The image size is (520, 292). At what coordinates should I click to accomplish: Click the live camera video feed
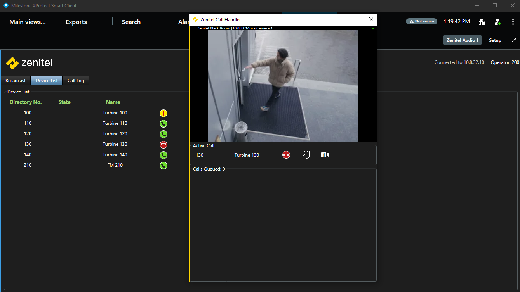pyautogui.click(x=283, y=86)
